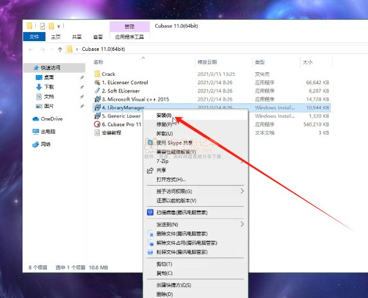Click the 6. Cubase Pro 11 icon

click(97, 125)
